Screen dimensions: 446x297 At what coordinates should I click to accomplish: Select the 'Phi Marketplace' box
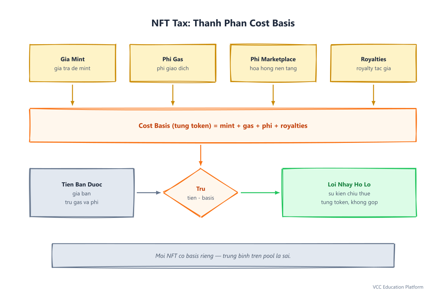click(x=273, y=63)
